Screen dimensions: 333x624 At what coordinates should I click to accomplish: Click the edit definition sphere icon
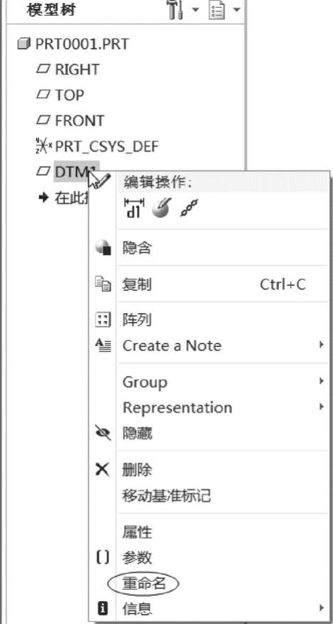[x=161, y=208]
